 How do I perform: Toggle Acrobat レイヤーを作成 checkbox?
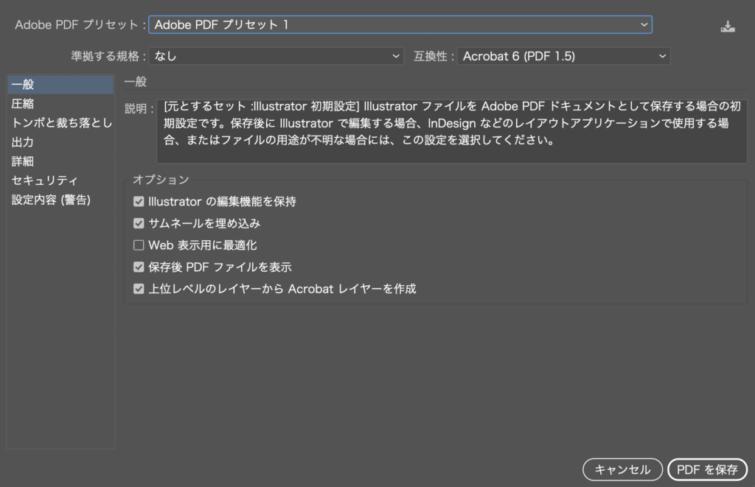tap(139, 289)
